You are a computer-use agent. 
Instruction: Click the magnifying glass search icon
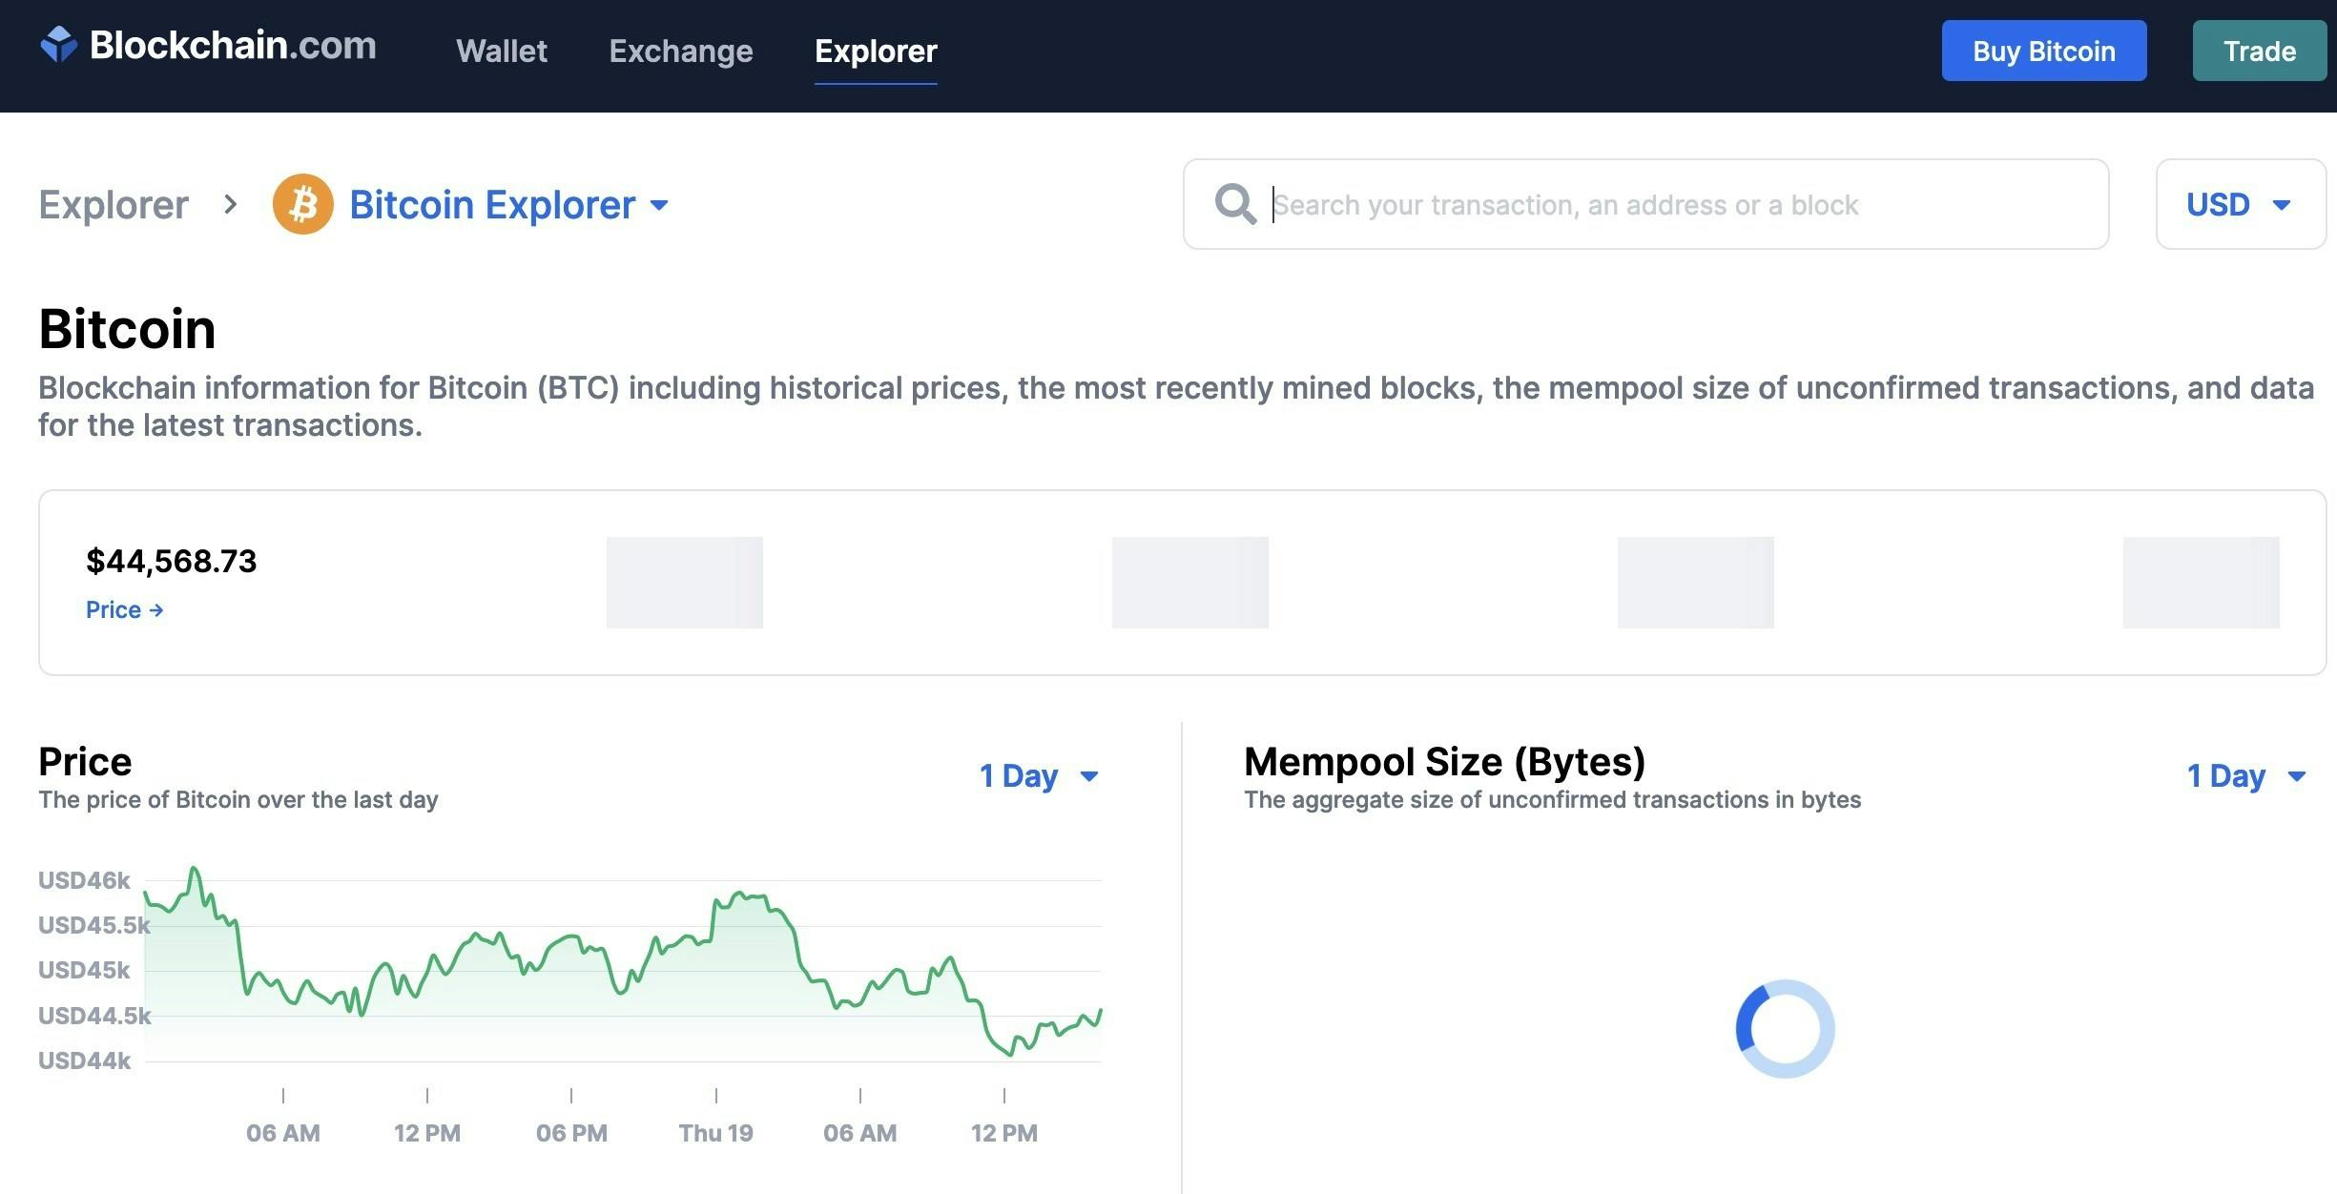pos(1234,204)
